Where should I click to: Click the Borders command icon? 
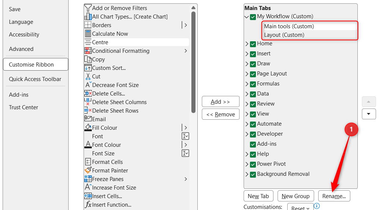click(x=88, y=25)
